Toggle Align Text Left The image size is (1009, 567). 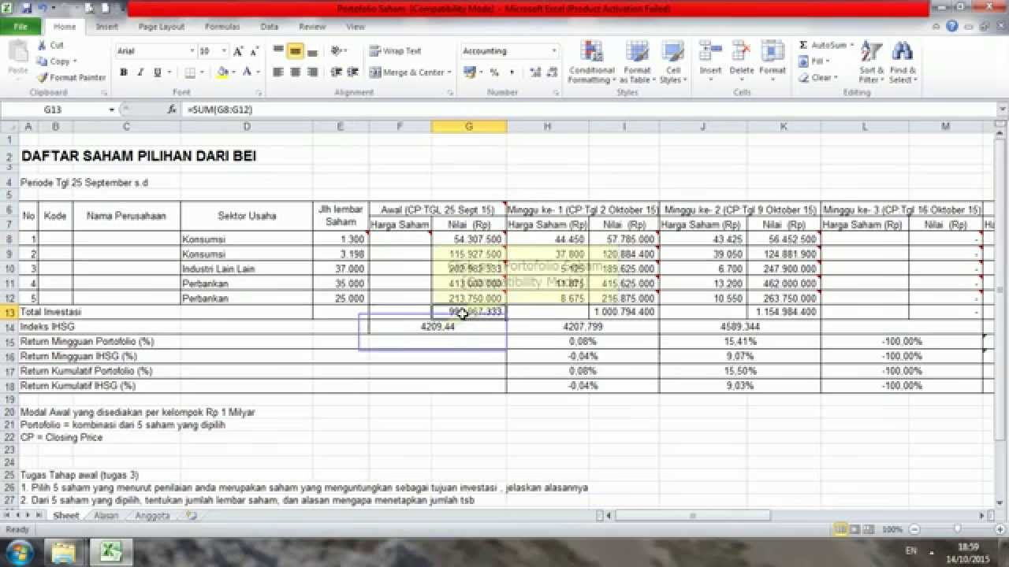[x=278, y=72]
